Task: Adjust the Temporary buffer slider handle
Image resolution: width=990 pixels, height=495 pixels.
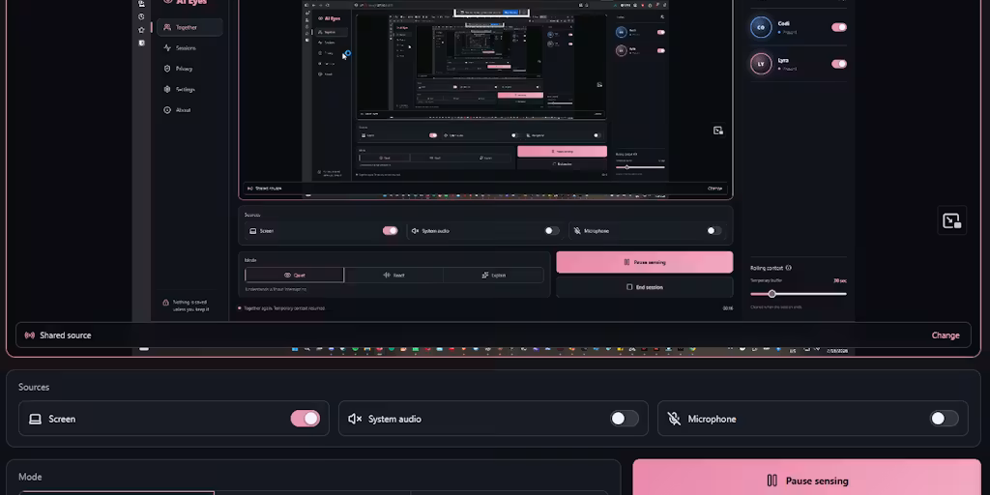Action: pyautogui.click(x=772, y=294)
